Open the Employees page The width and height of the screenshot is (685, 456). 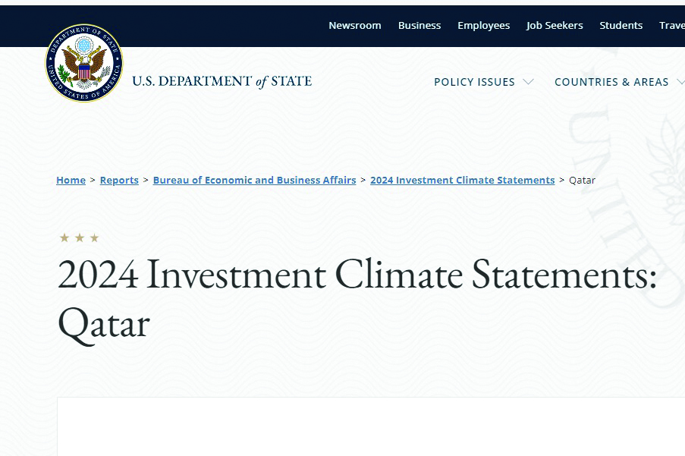(x=483, y=26)
